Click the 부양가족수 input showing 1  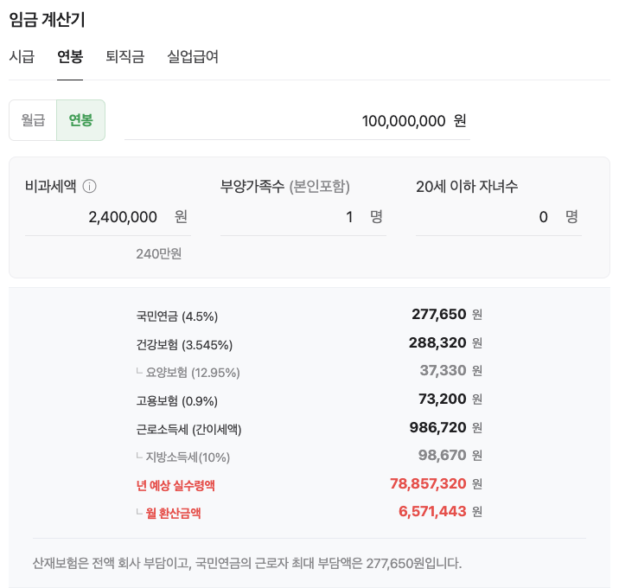coord(303,217)
